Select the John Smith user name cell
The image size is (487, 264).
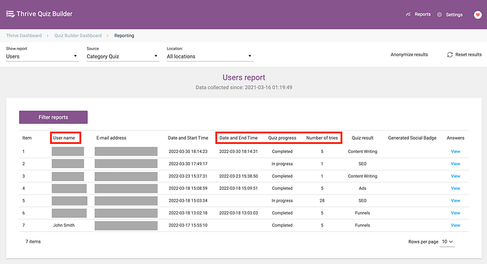(x=64, y=225)
